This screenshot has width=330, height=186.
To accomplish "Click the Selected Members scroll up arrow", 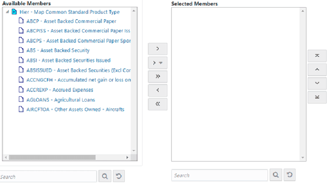I will 303,11.
